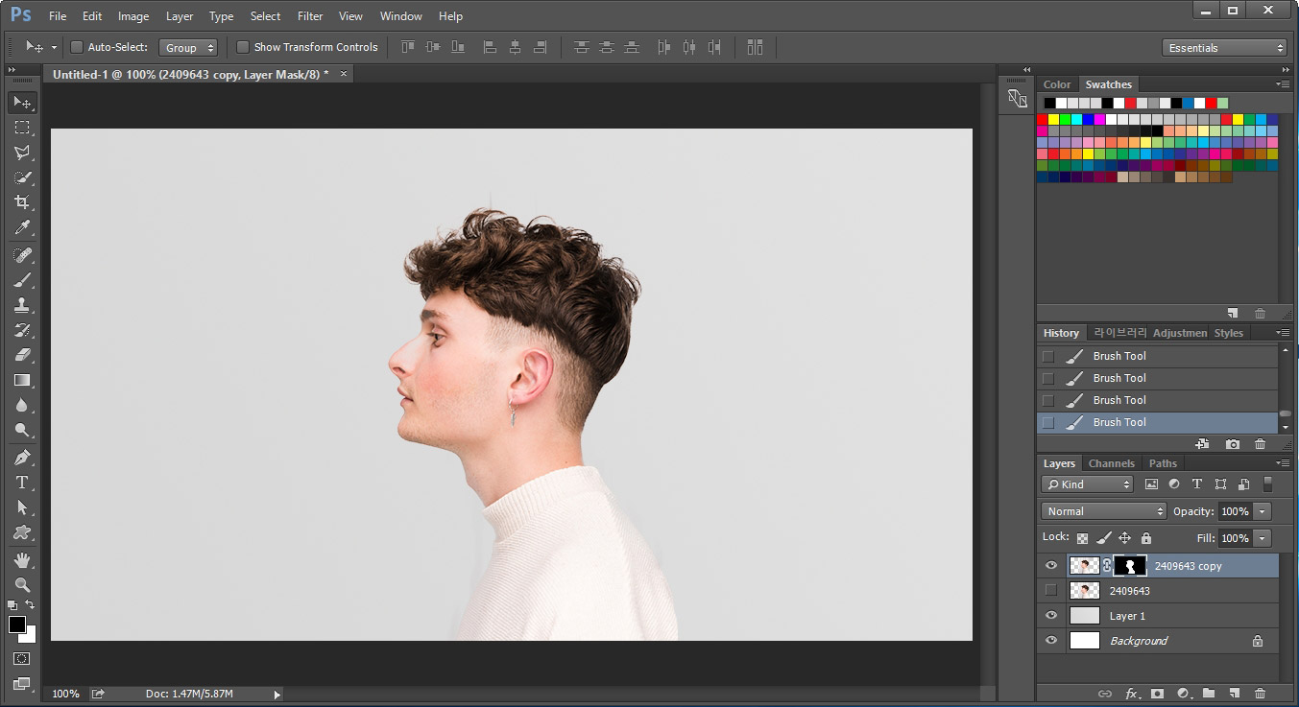Select the Type tool
Viewport: 1299px width, 707px height.
[22, 483]
